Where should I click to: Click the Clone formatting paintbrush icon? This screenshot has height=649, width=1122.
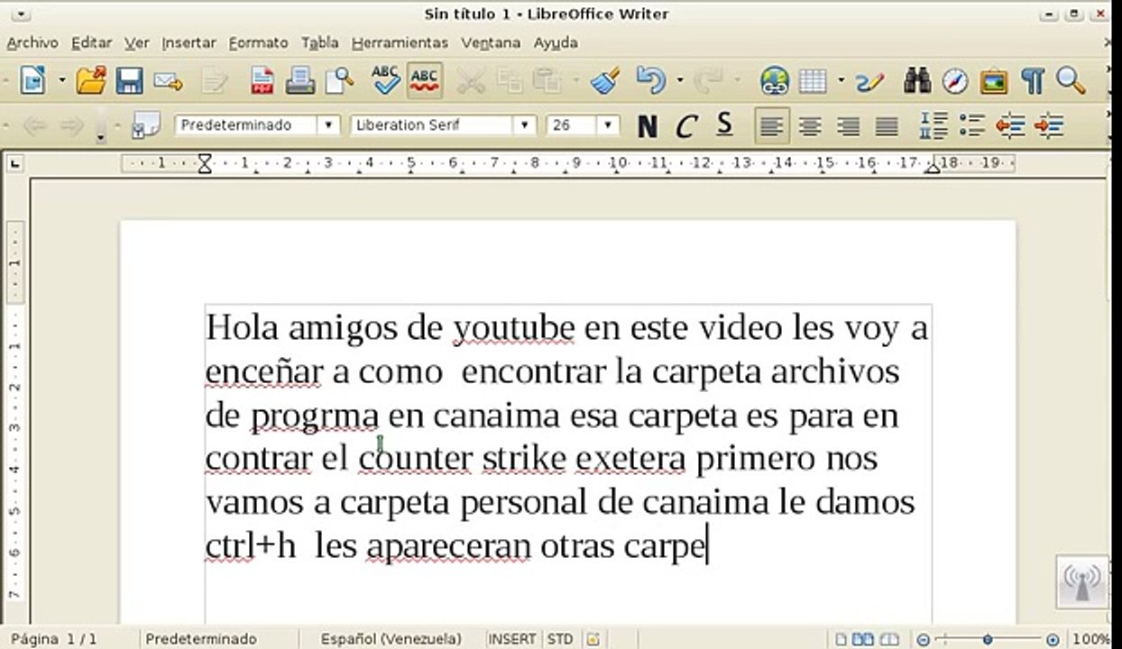605,81
